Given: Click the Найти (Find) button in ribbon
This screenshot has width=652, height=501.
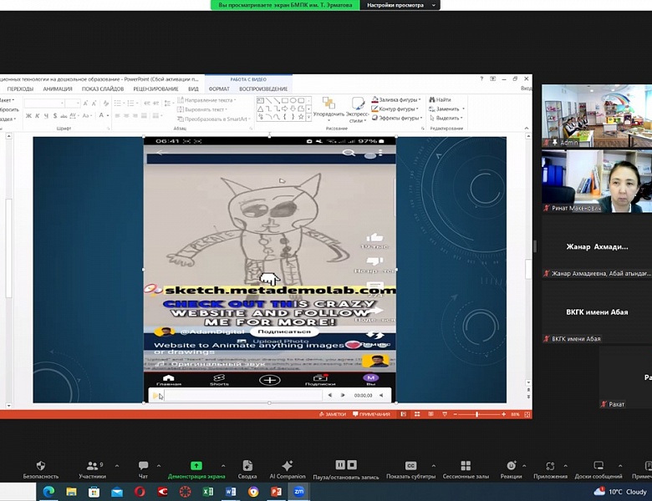Looking at the screenshot, I should tap(441, 99).
